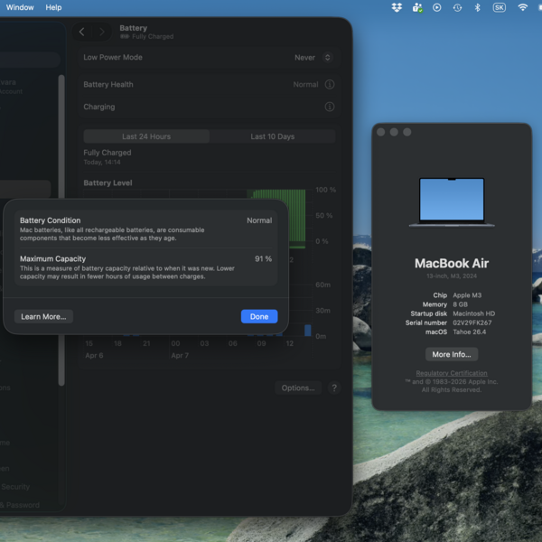The width and height of the screenshot is (542, 542).
Task: Open the Time Machine menu bar icon
Action: (457, 7)
